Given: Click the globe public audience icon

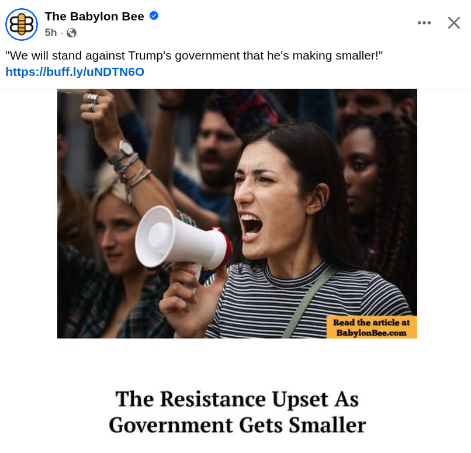Looking at the screenshot, I should 71,33.
